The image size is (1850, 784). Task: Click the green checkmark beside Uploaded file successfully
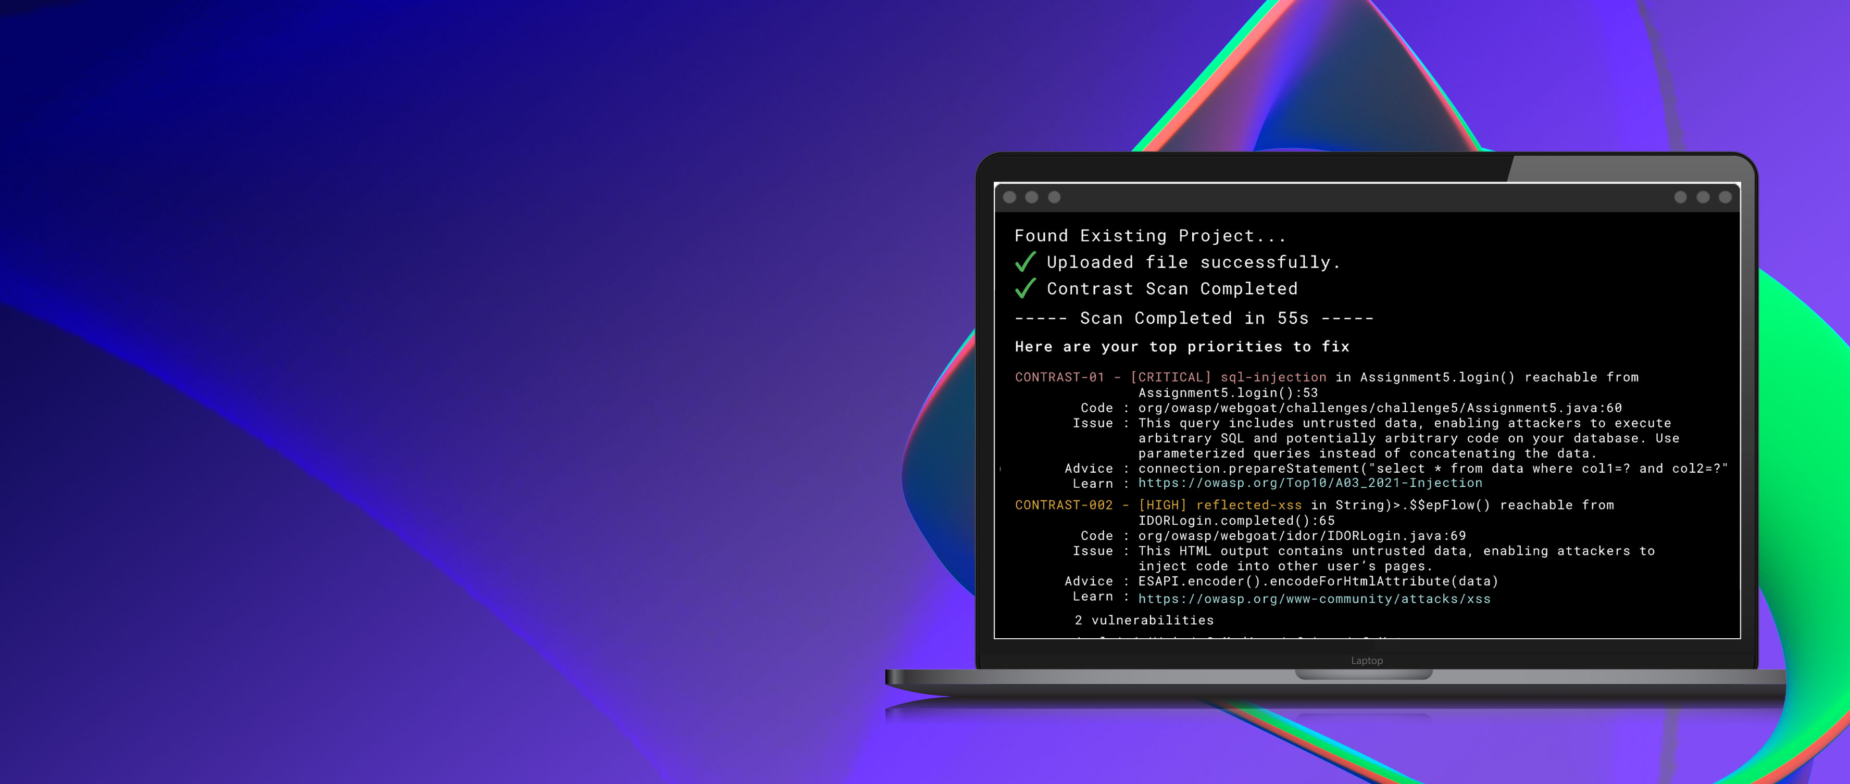pos(1025,262)
